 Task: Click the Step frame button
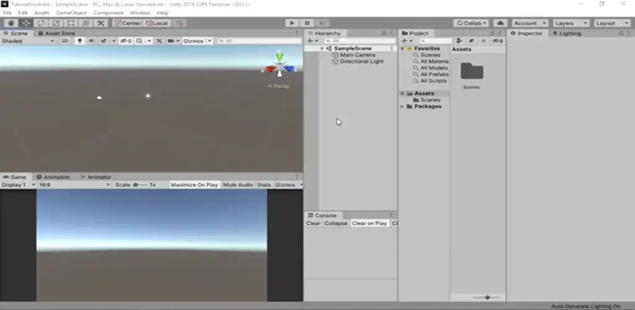point(322,23)
